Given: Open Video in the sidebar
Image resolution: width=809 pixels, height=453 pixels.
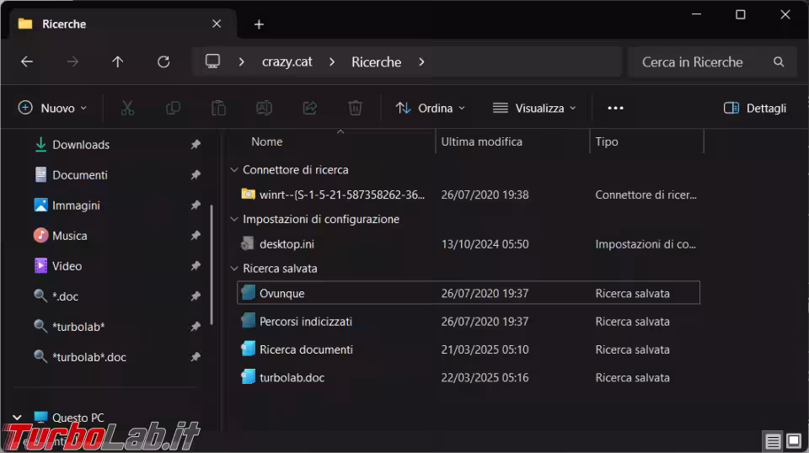Looking at the screenshot, I should 67,266.
